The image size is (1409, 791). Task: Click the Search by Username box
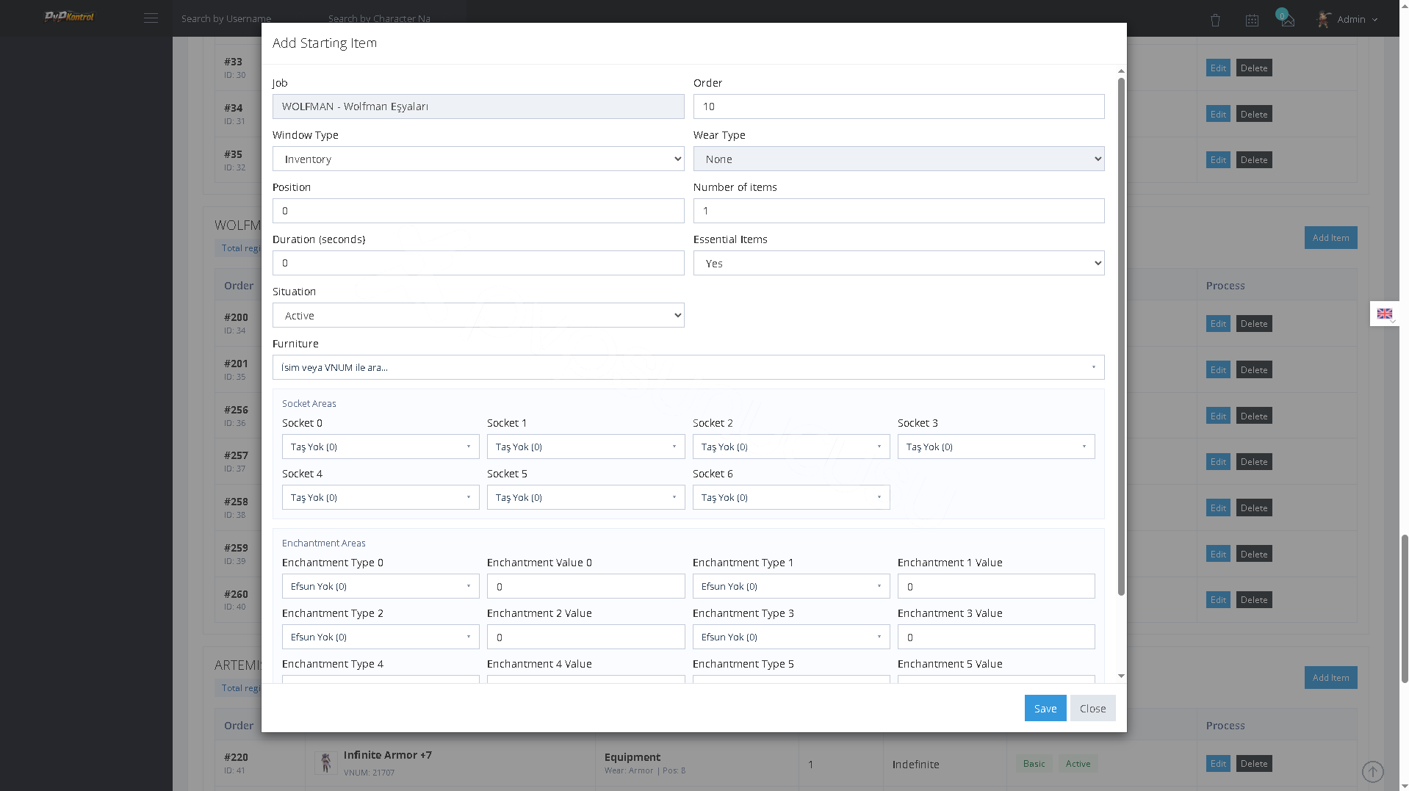246,18
